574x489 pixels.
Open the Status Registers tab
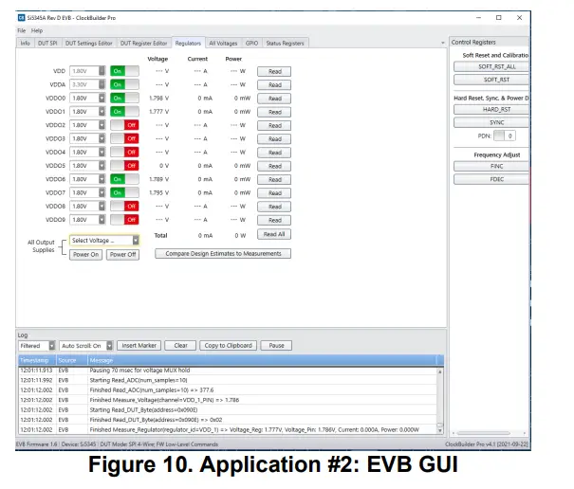286,44
